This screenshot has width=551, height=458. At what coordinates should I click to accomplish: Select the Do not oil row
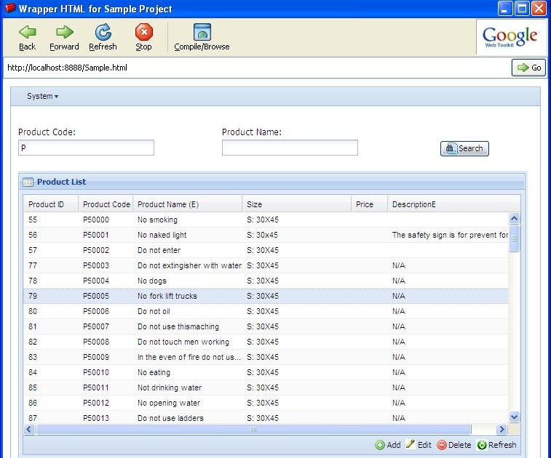pyautogui.click(x=266, y=311)
